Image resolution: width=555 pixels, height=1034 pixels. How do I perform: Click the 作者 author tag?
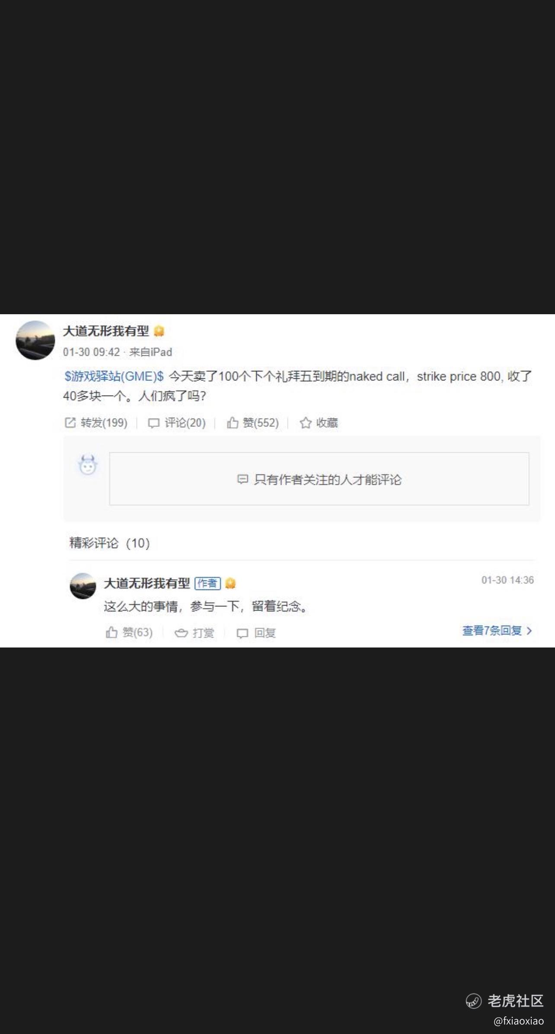click(x=207, y=583)
